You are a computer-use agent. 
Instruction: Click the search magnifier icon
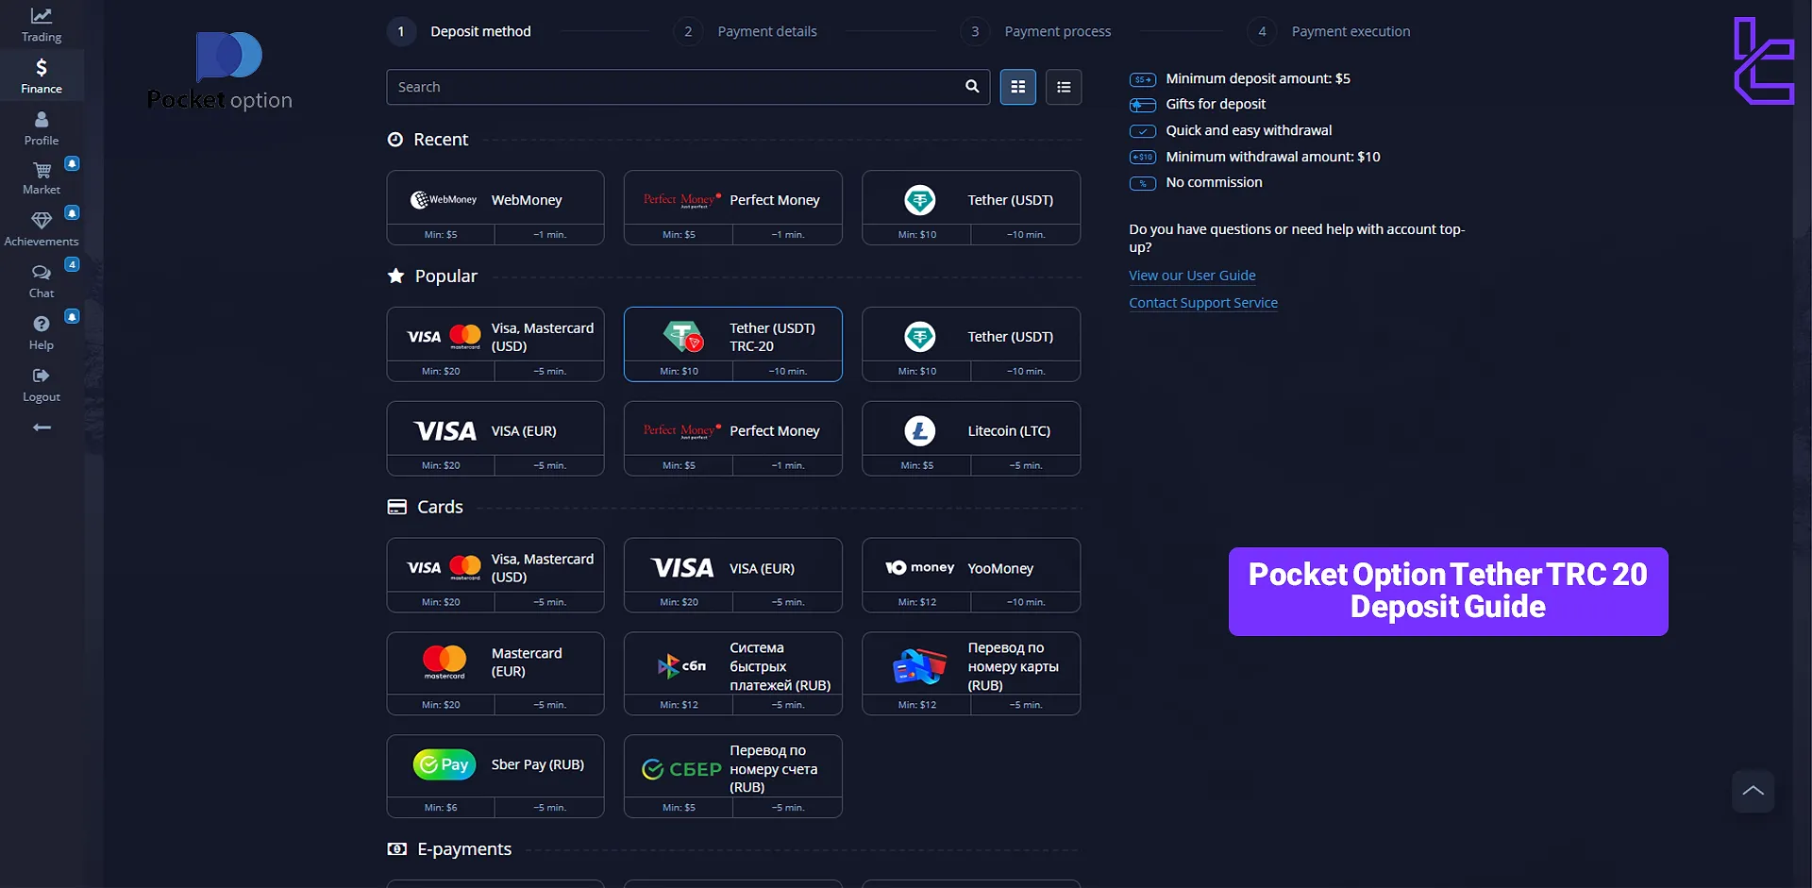[972, 87]
